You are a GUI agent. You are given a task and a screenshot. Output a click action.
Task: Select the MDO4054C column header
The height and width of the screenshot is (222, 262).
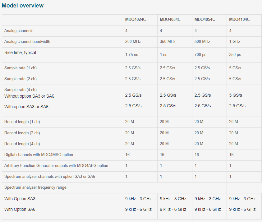(x=205, y=19)
